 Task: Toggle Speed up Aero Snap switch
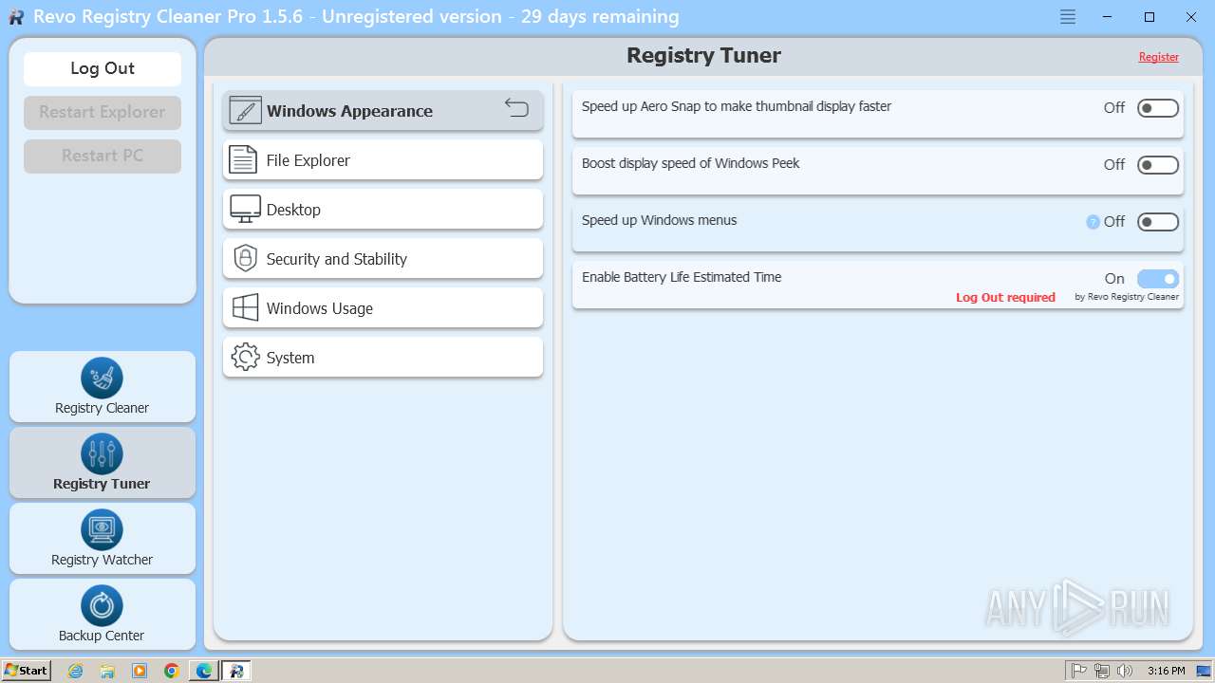click(1158, 108)
